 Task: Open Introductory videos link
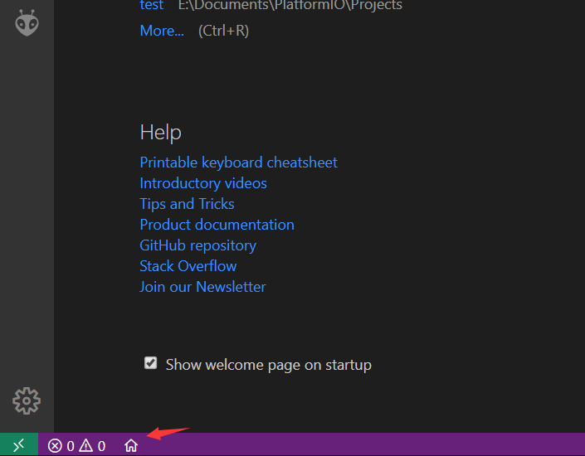[203, 183]
